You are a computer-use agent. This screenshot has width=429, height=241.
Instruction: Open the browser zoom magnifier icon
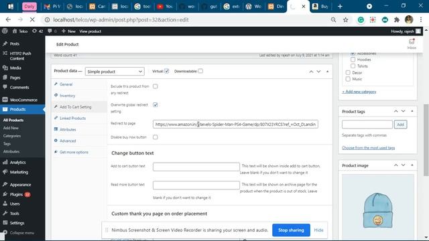coord(334,19)
